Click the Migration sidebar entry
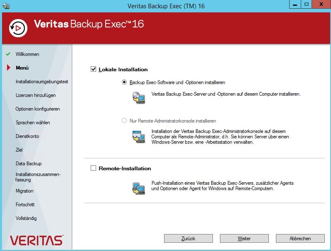 [x=24, y=191]
